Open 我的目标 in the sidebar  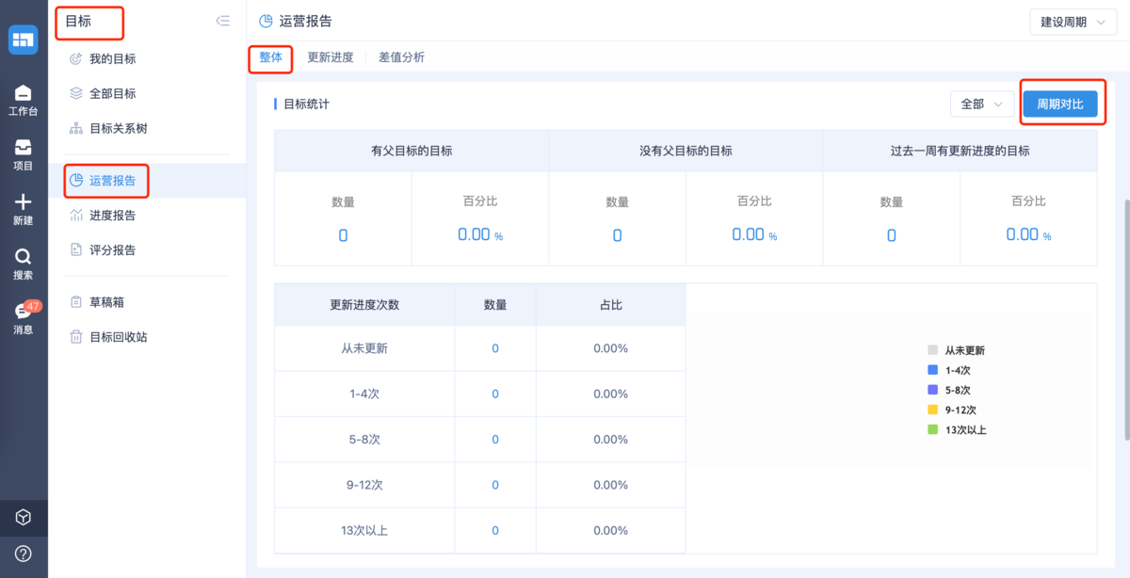pos(112,59)
